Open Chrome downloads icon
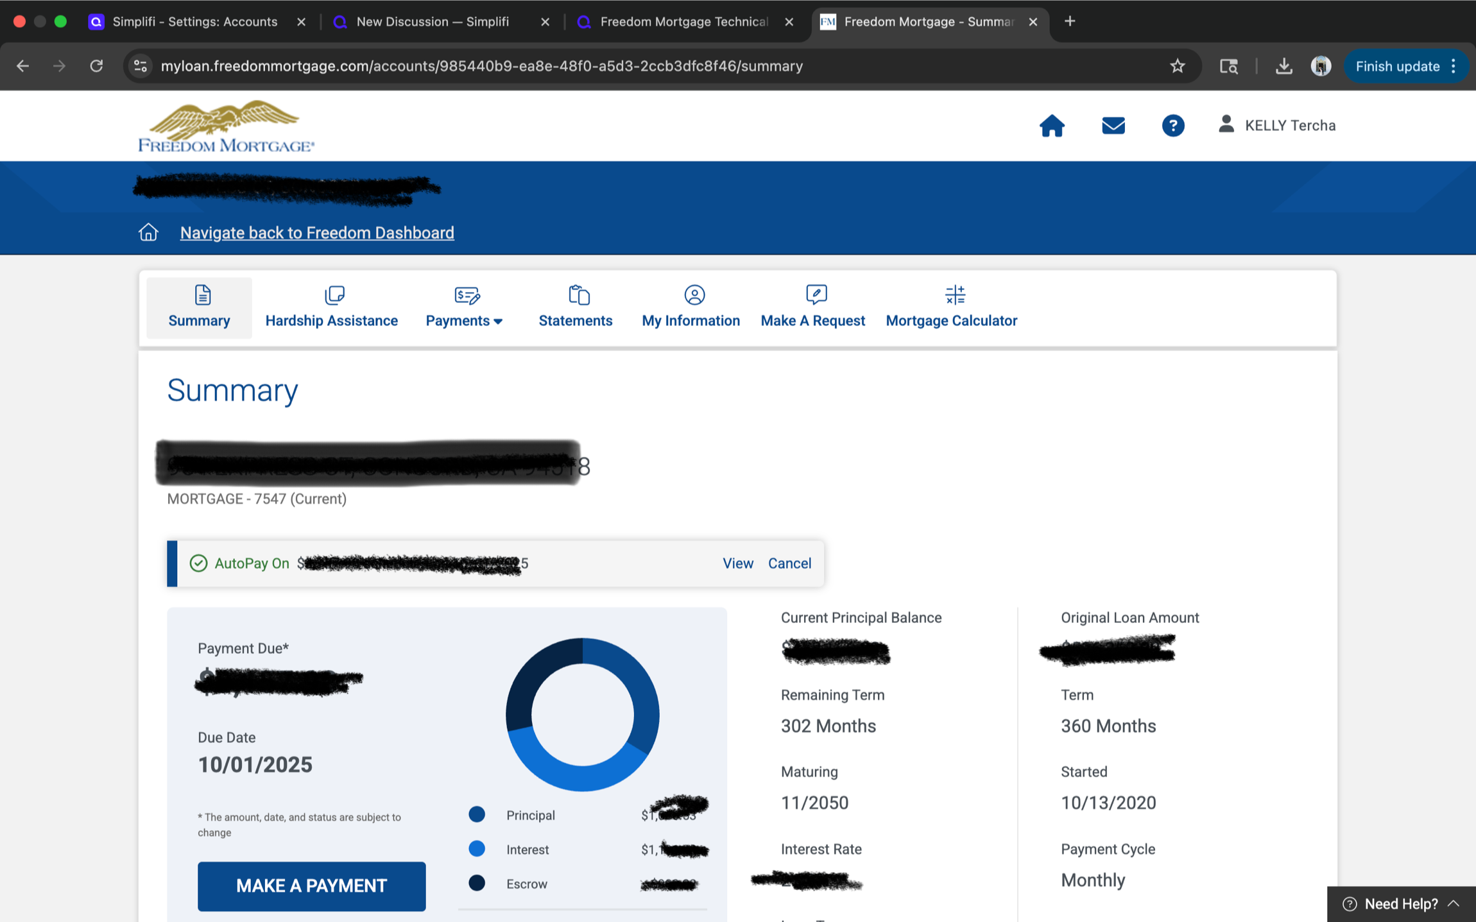 (x=1283, y=66)
